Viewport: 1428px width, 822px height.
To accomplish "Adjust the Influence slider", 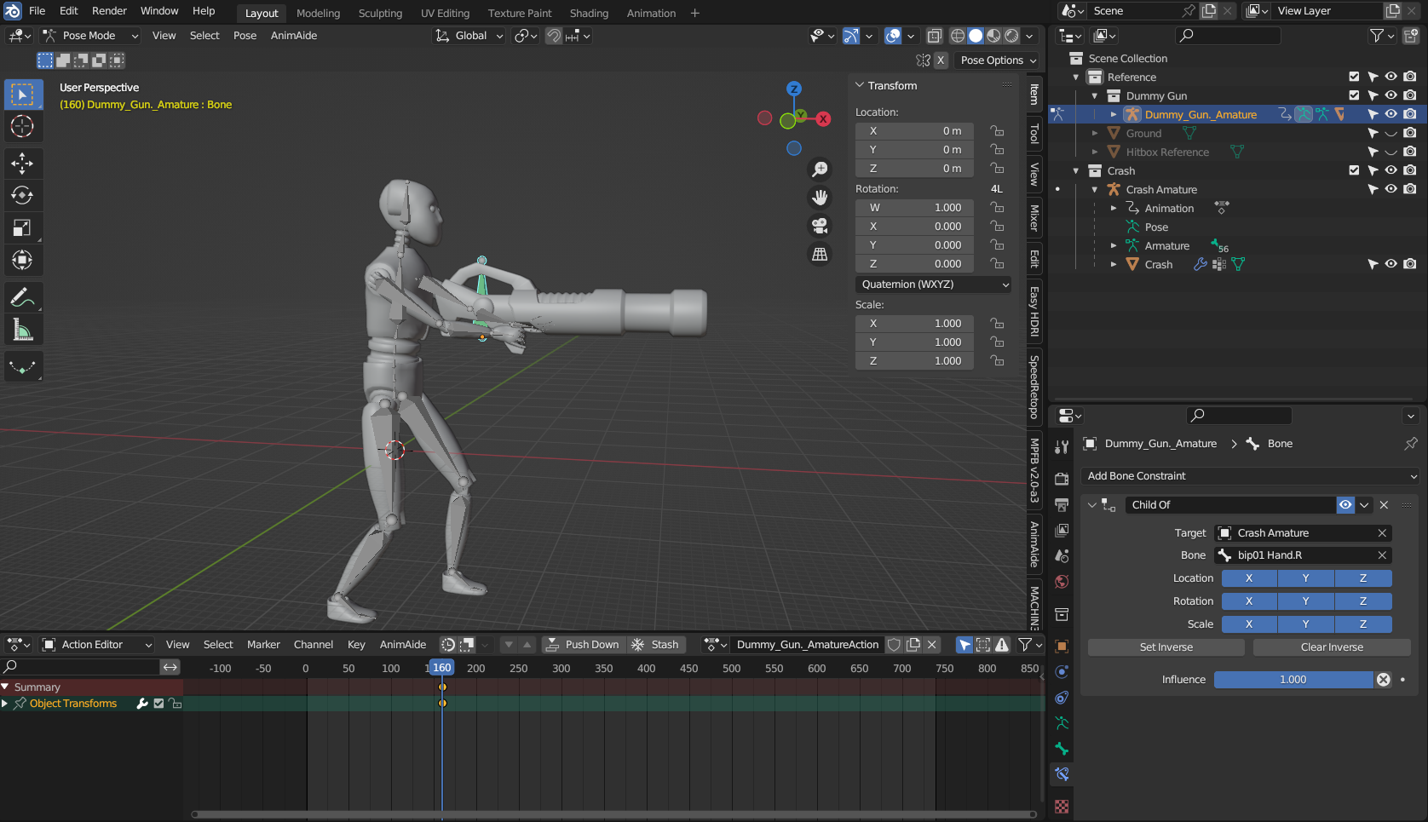I will [x=1293, y=680].
